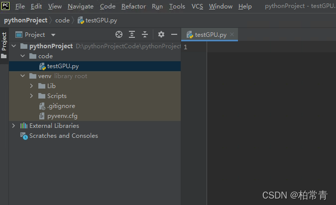Image resolution: width=336 pixels, height=205 pixels.
Task: Place cursor in the empty editor area
Action: pyautogui.click(x=271, y=123)
